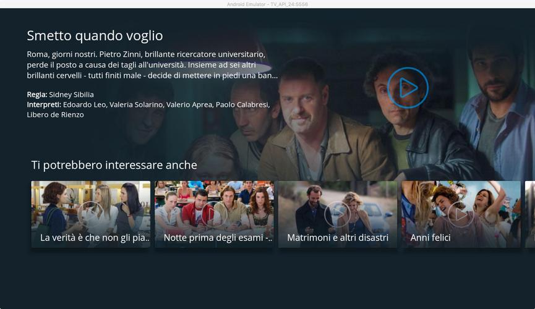Image resolution: width=535 pixels, height=309 pixels.
Task: Select 'Anni felici' title text
Action: coord(430,237)
